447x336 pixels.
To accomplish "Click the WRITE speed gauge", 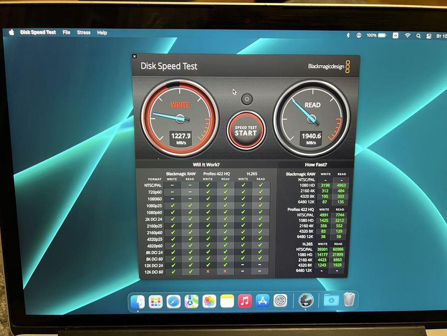I will tap(180, 118).
